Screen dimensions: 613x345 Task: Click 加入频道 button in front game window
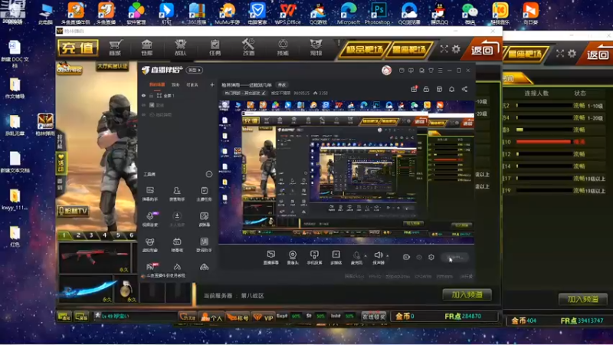467,294
